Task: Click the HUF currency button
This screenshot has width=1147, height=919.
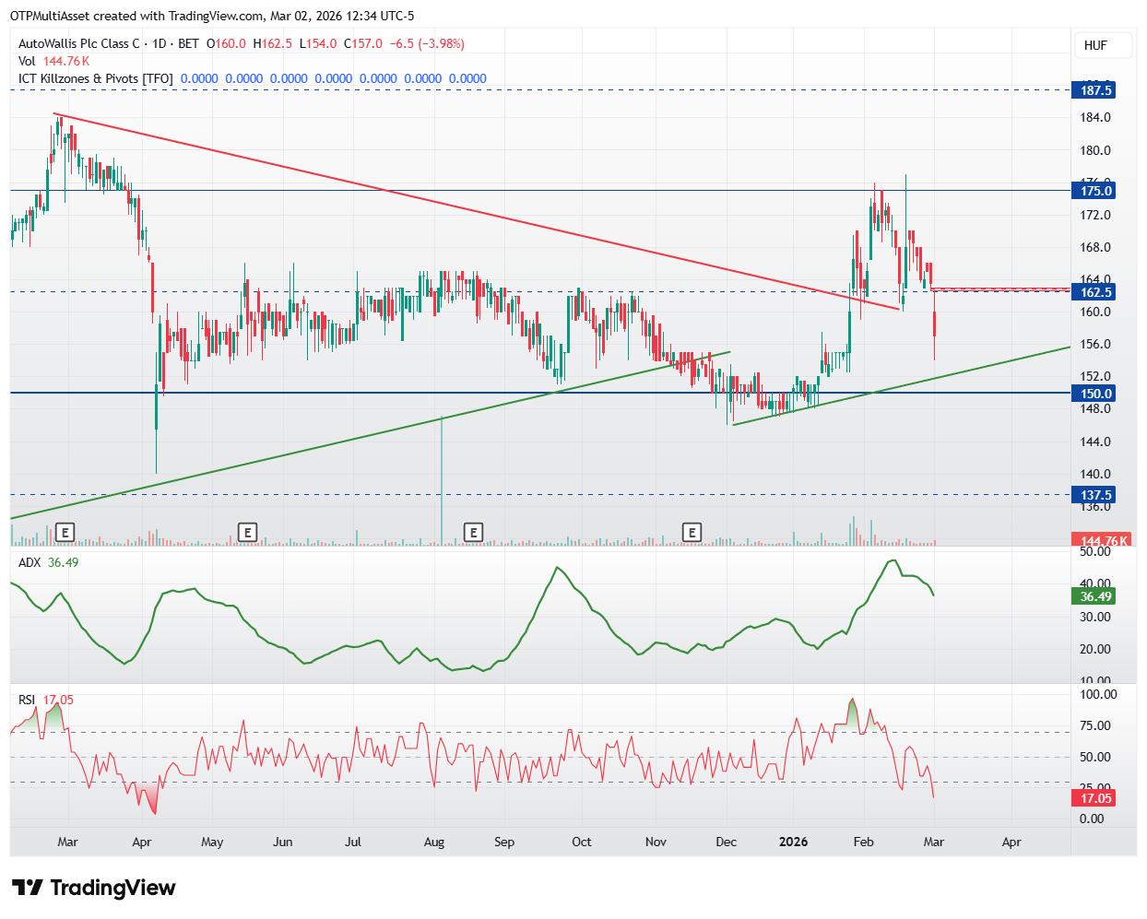Action: tap(1103, 45)
